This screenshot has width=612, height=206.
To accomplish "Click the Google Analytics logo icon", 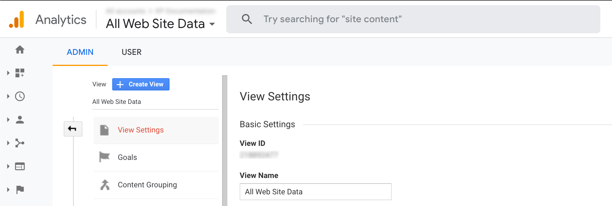I will pos(17,20).
